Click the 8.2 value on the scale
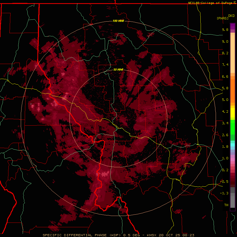Viewport: 237px width, 237px height. pyautogui.click(x=225, y=53)
